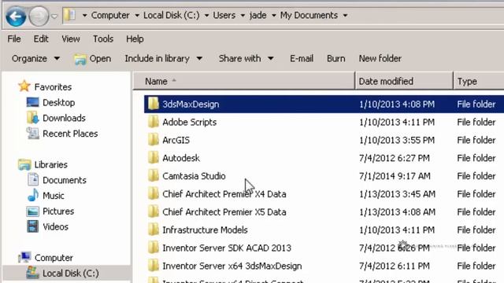
Task: Select jade in the address breadcrumb
Action: click(258, 16)
